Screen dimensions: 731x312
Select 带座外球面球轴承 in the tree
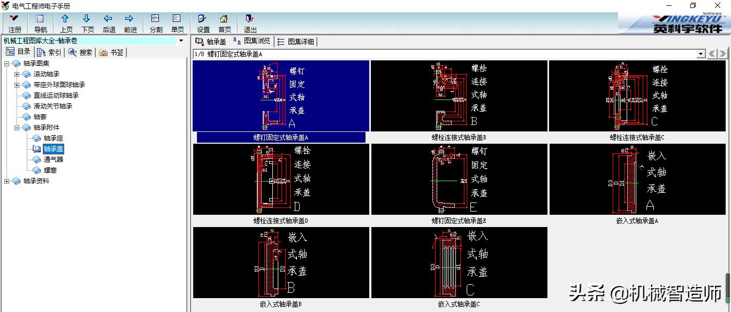(59, 85)
